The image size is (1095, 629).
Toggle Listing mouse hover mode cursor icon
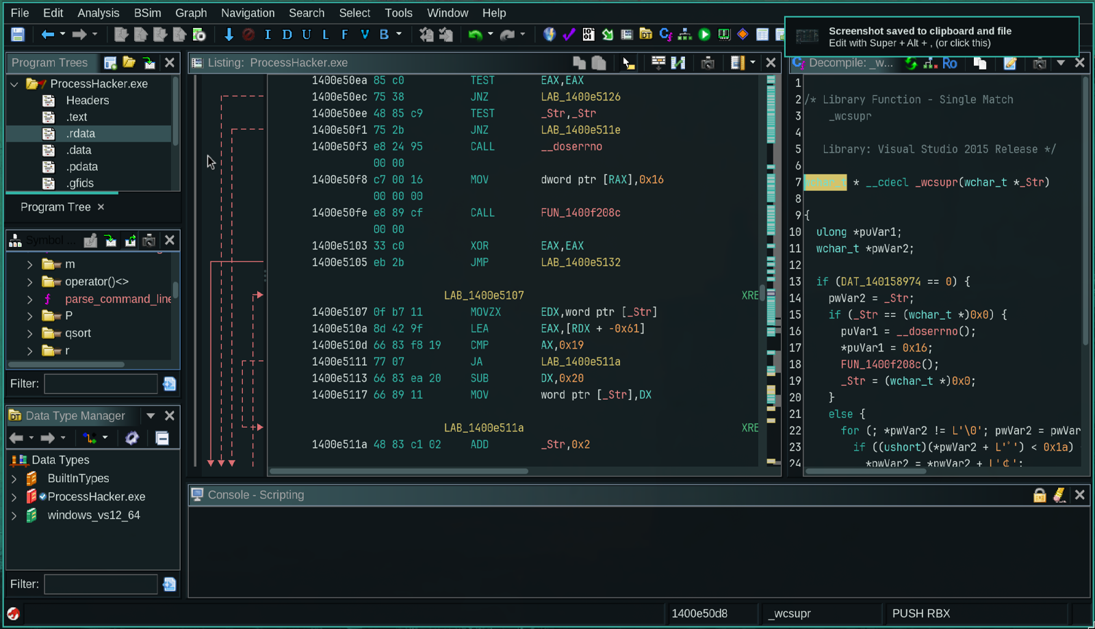628,63
